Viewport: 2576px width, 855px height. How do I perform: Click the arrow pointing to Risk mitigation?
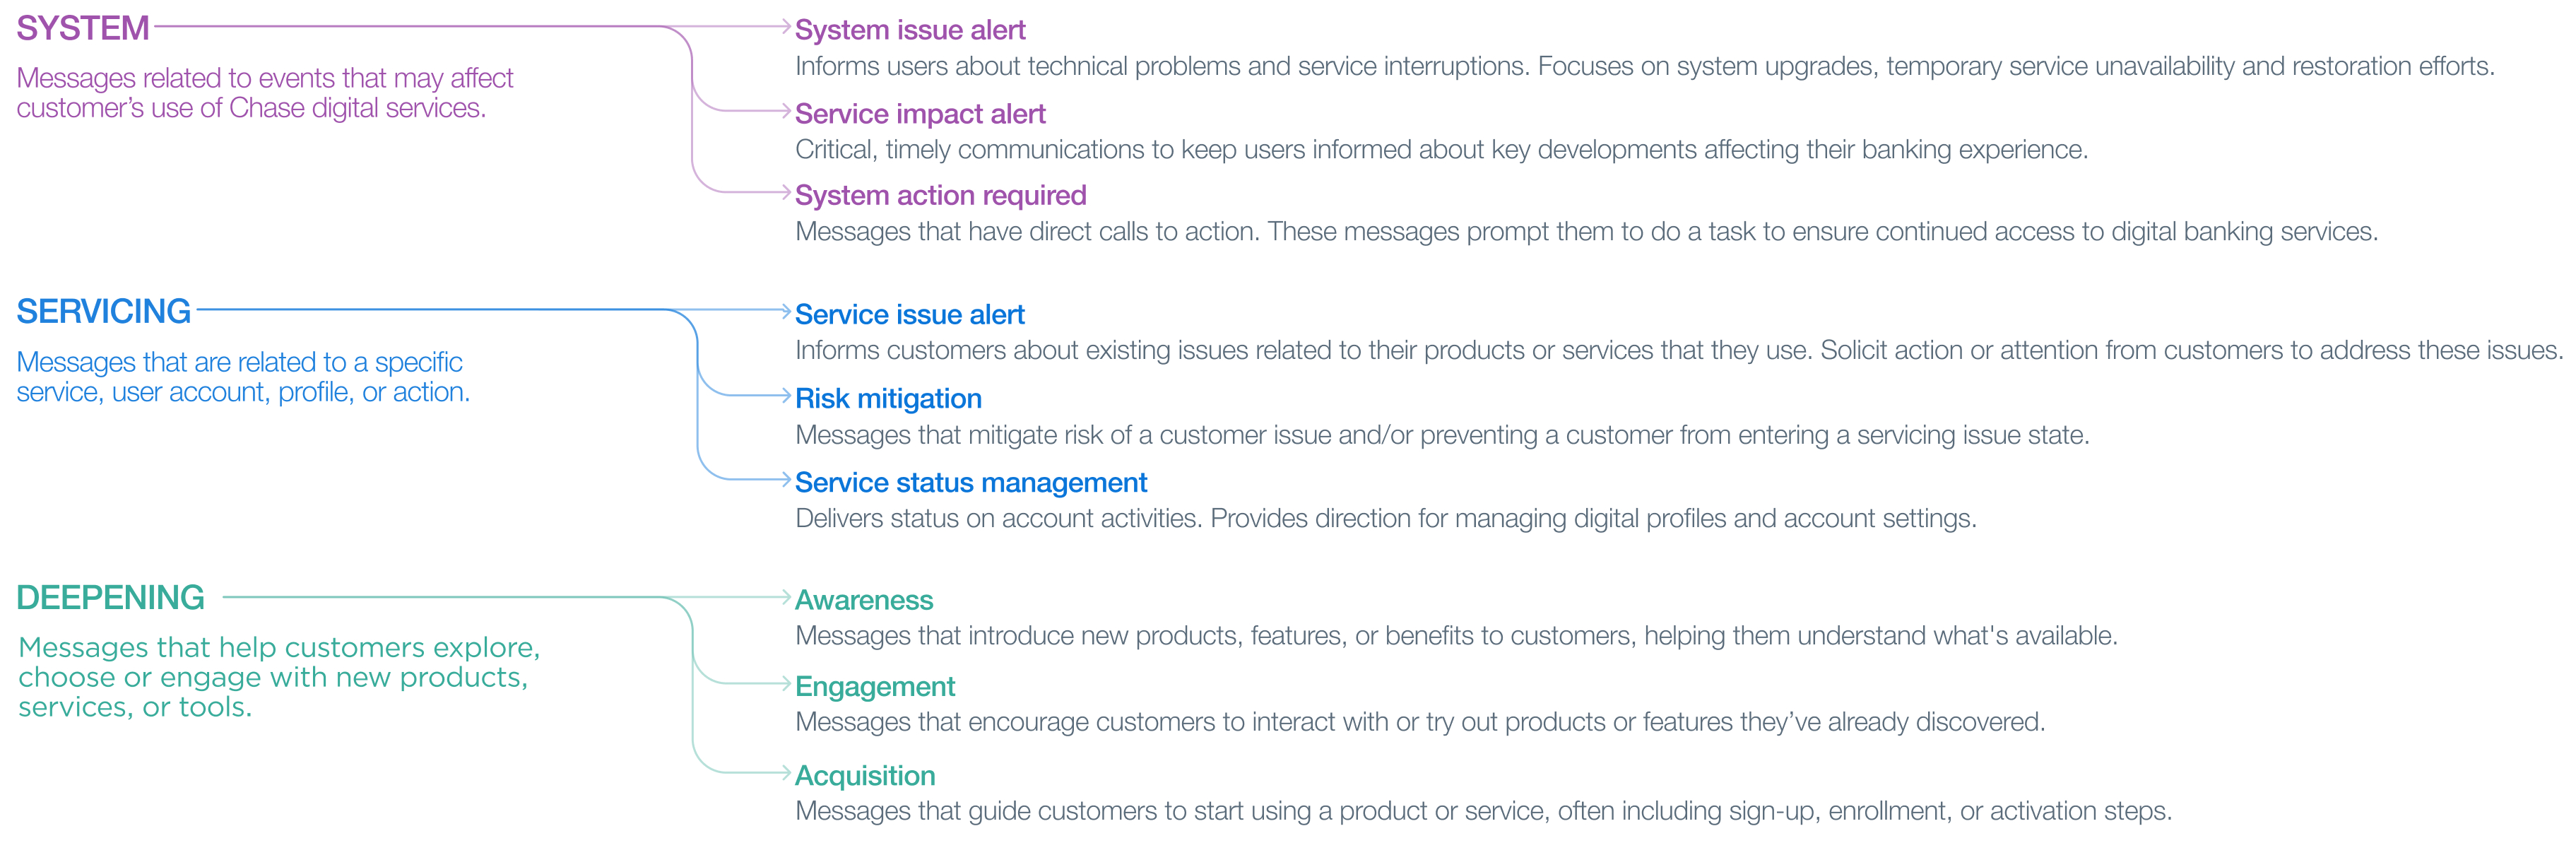click(x=785, y=396)
